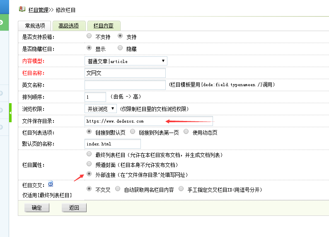Click the book icon beside 栏目管理
The width and height of the screenshot is (329, 237).
click(22, 9)
